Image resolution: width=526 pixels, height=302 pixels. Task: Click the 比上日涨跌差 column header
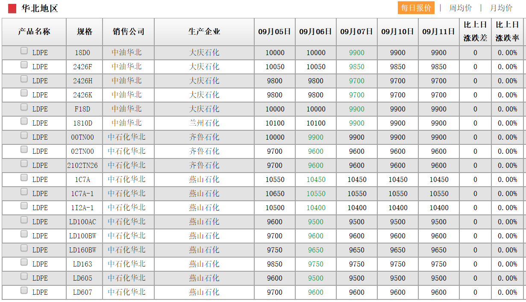476,32
